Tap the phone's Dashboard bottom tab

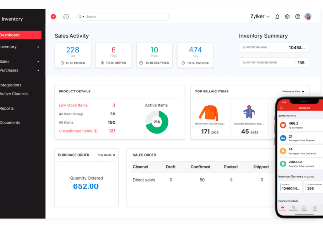(x=283, y=208)
